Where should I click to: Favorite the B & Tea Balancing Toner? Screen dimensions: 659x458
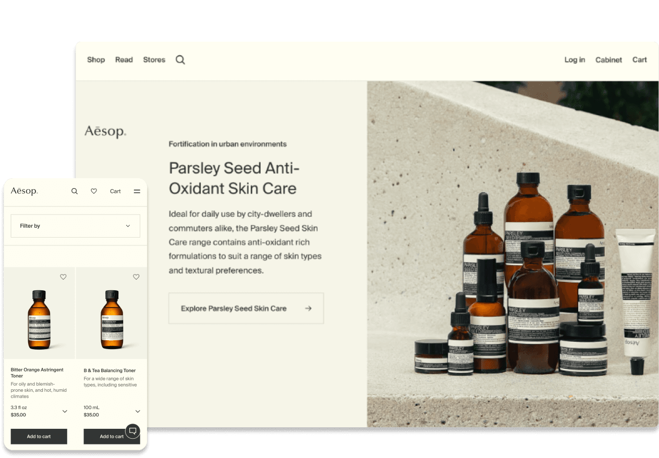click(136, 277)
